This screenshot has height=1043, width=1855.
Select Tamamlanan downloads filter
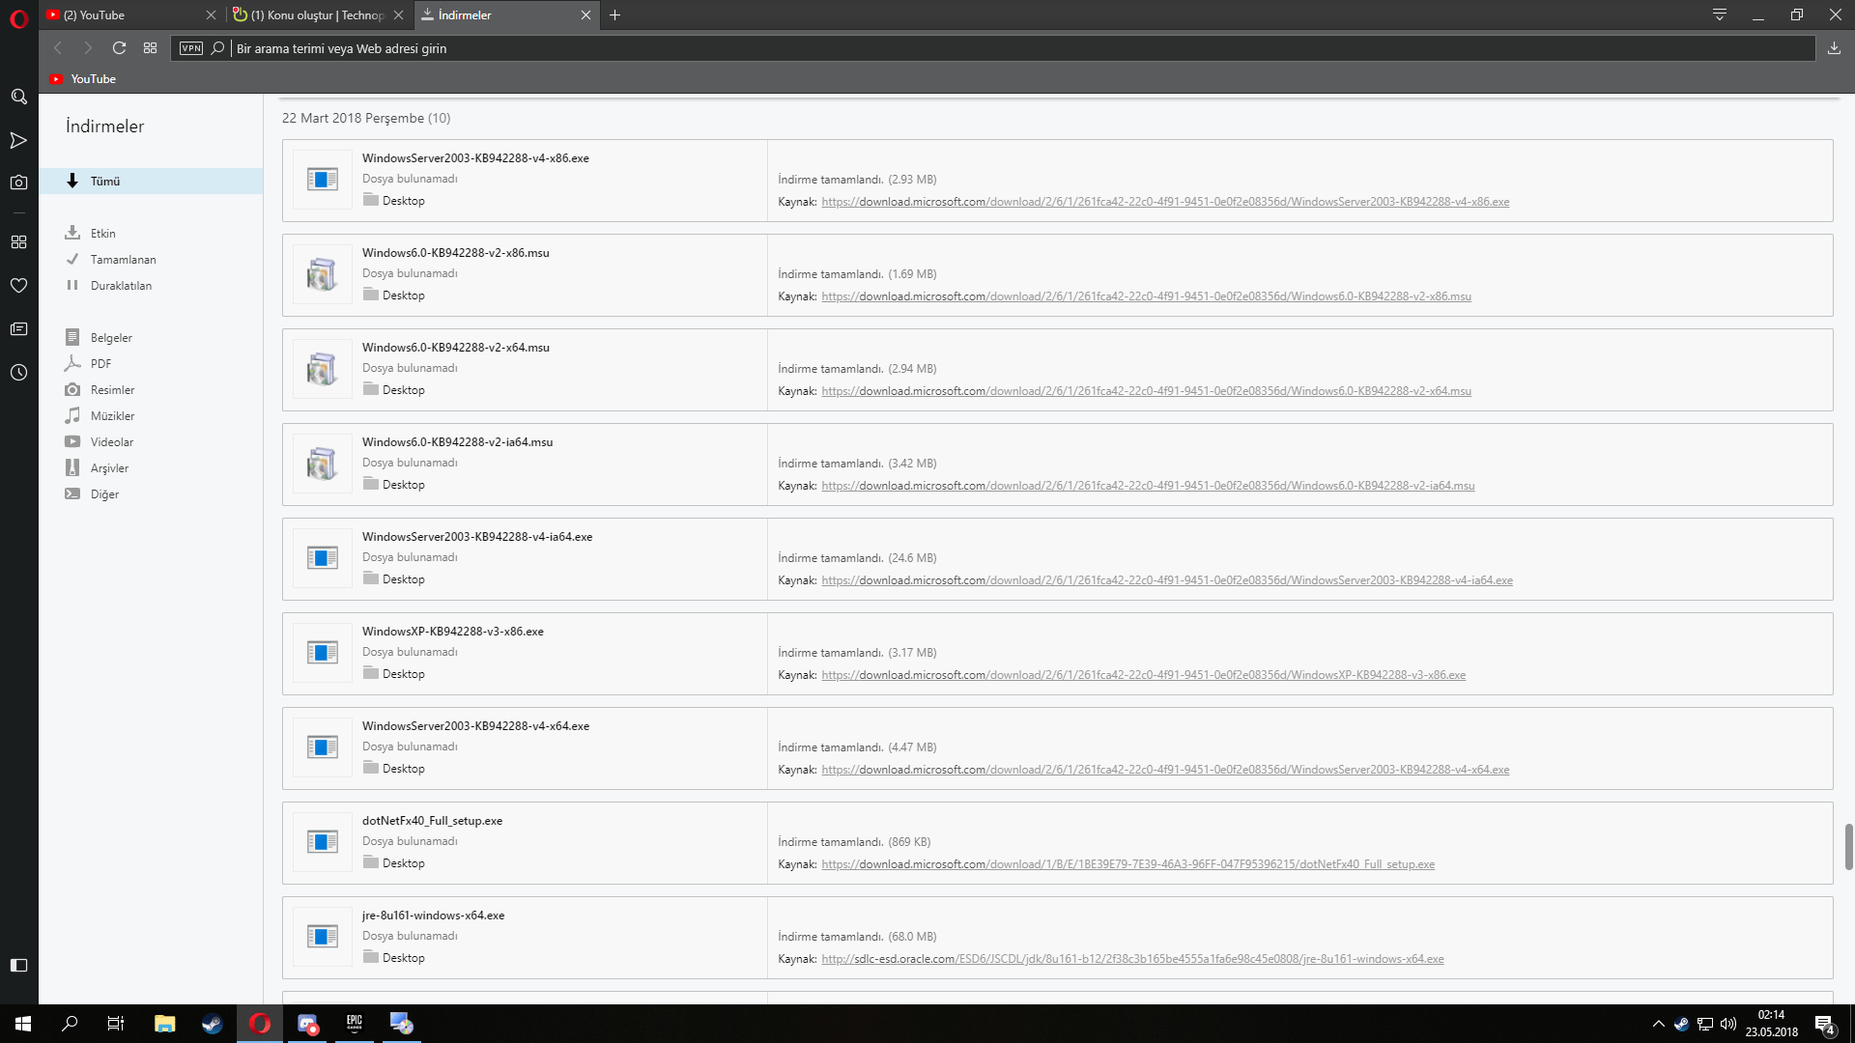[123, 260]
